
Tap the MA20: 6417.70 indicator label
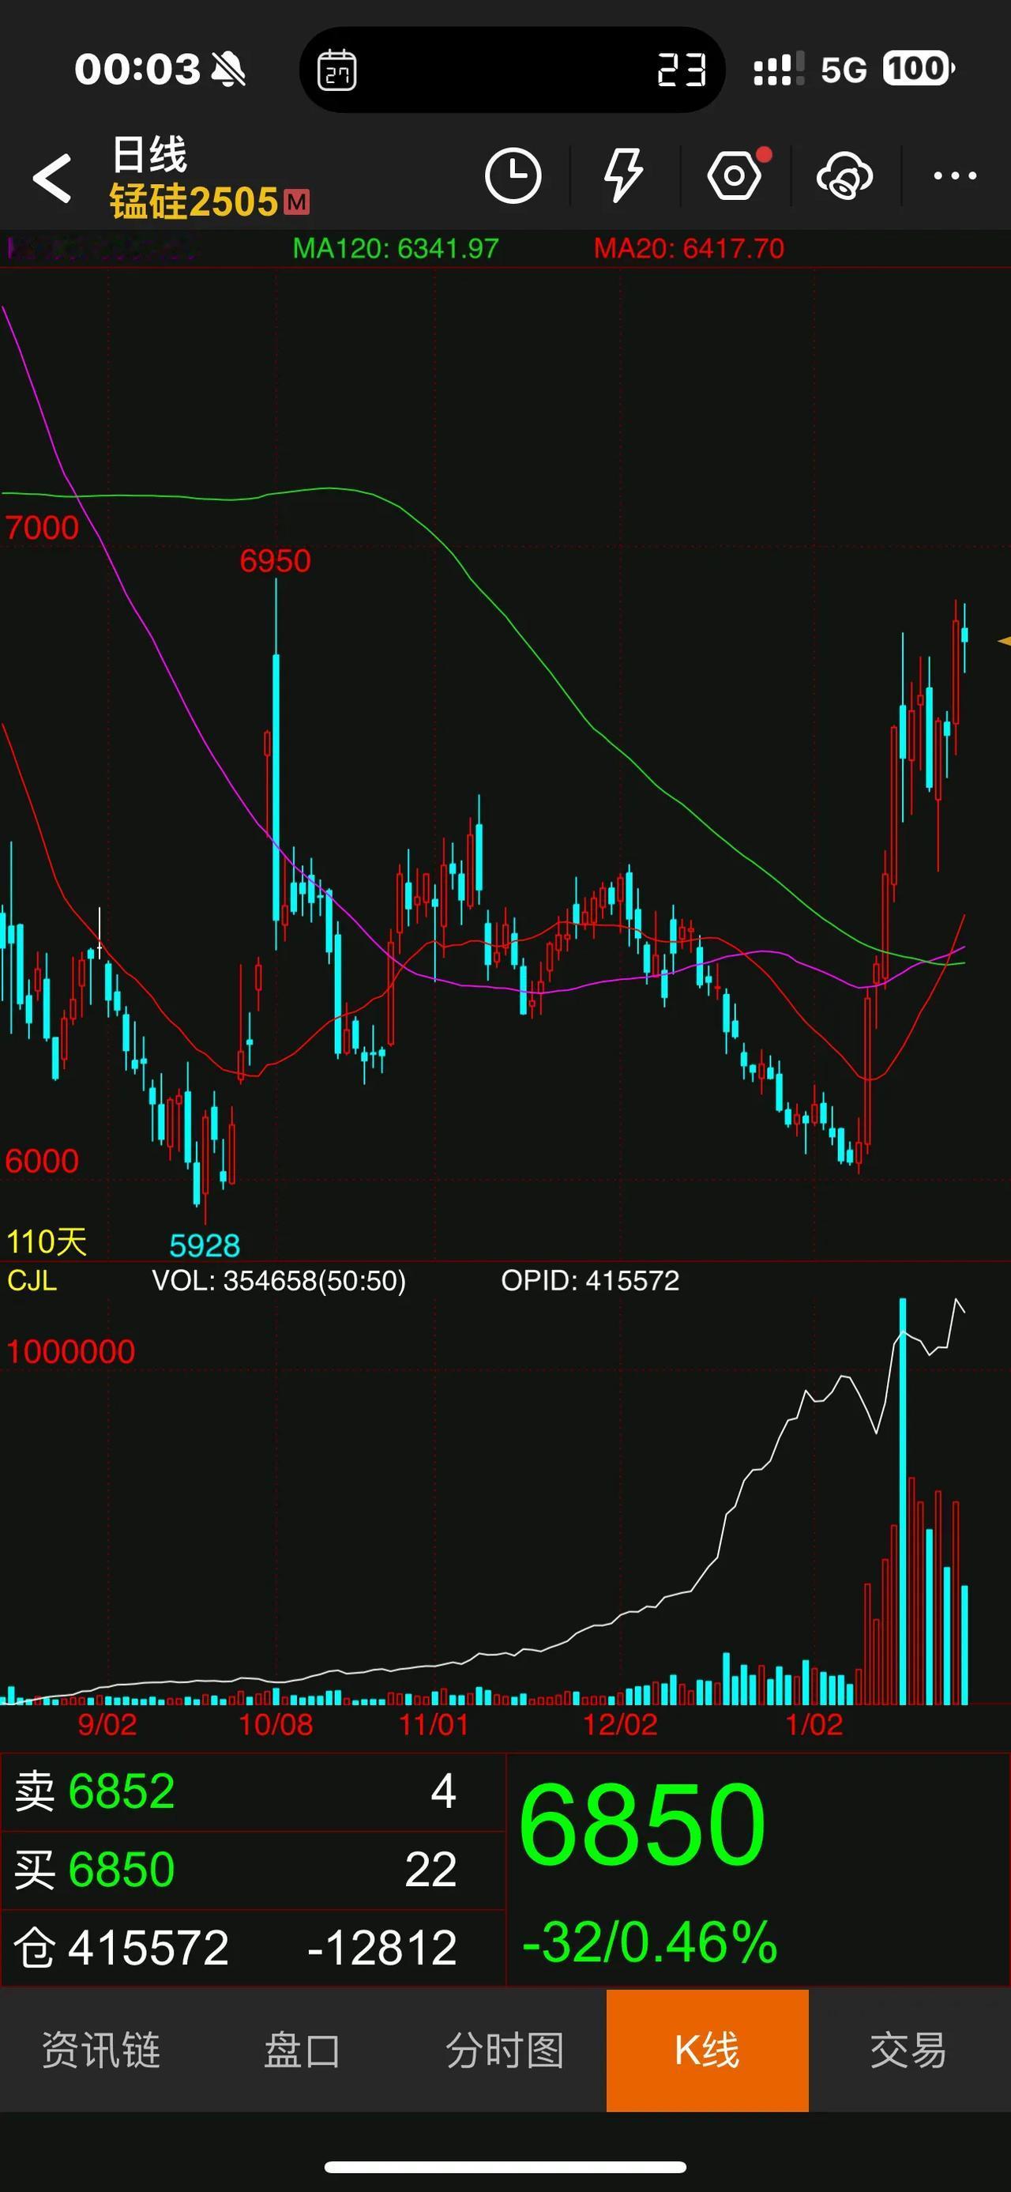(689, 248)
